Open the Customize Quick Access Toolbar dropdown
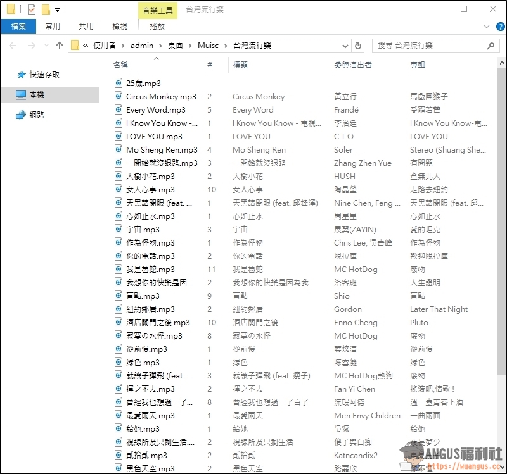 [57, 10]
